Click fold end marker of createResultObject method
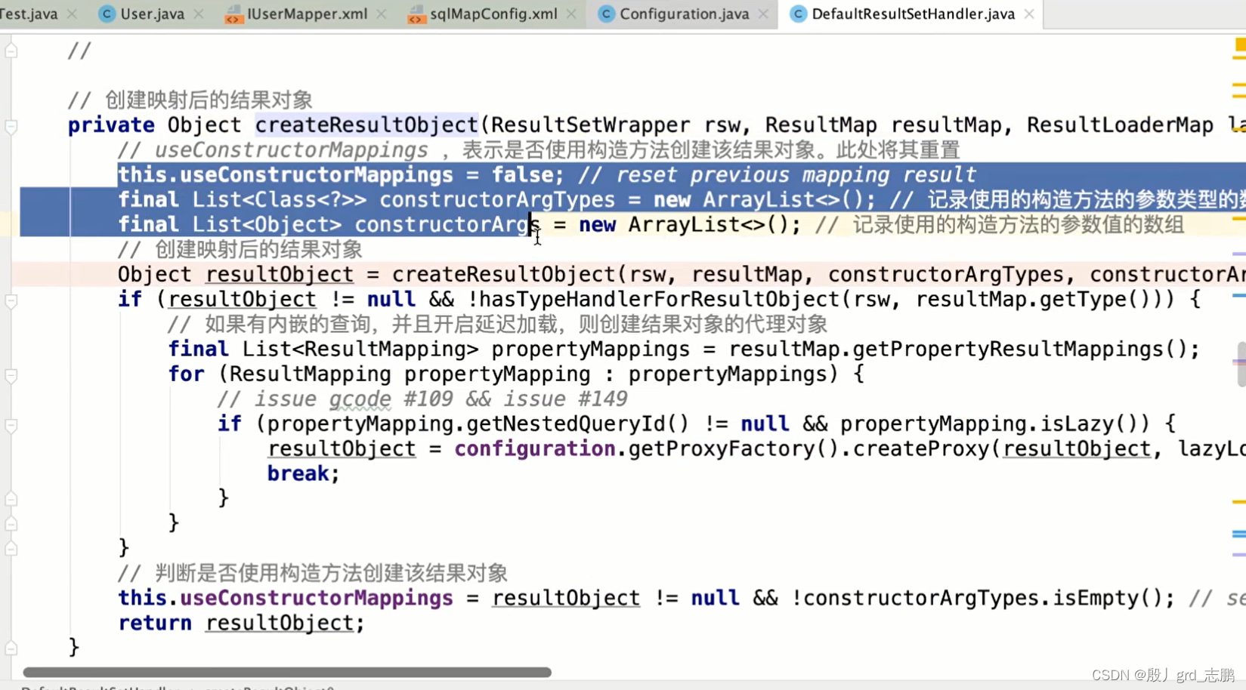Image resolution: width=1246 pixels, height=690 pixels. pos(11,648)
